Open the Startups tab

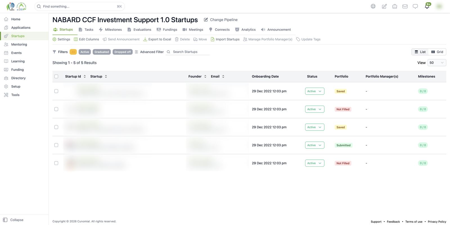(63, 29)
